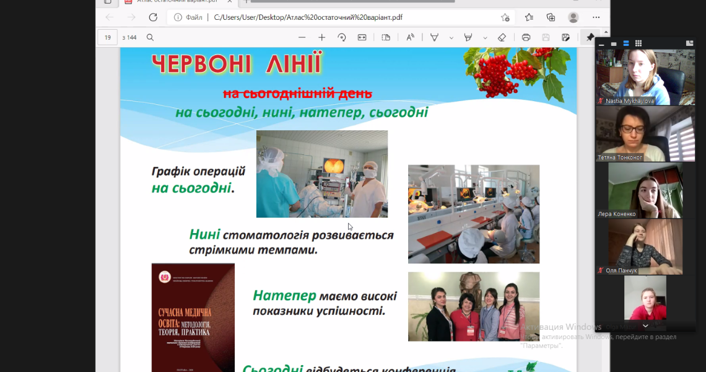Select the Атлас остаточний варіант.pdf tab

tap(178, 2)
